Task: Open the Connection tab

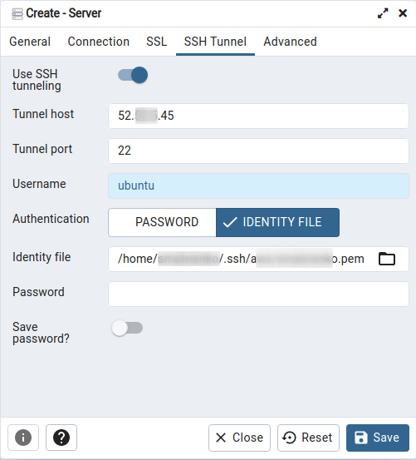Action: (98, 42)
